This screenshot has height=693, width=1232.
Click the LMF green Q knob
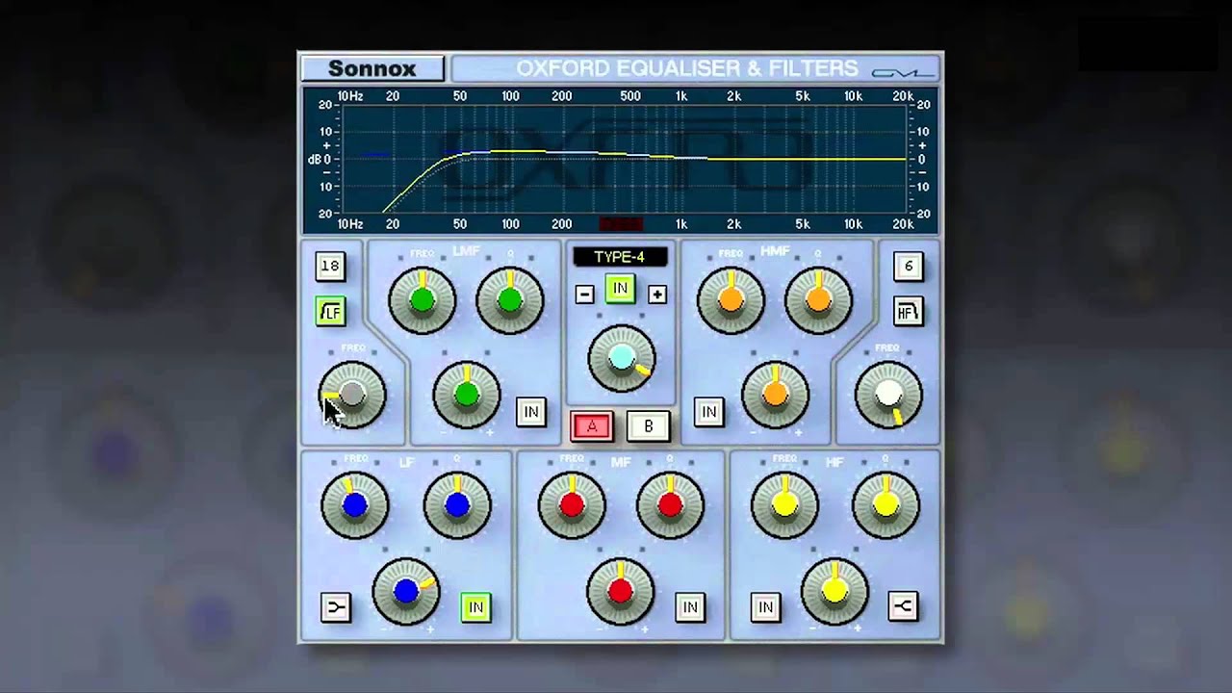(510, 300)
